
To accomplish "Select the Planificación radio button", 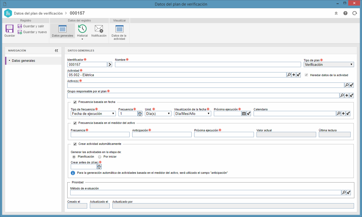I will click(74, 157).
